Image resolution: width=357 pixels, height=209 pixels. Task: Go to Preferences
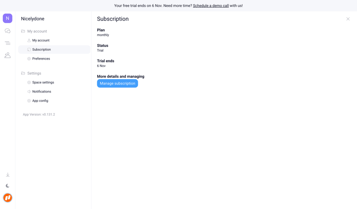41,59
